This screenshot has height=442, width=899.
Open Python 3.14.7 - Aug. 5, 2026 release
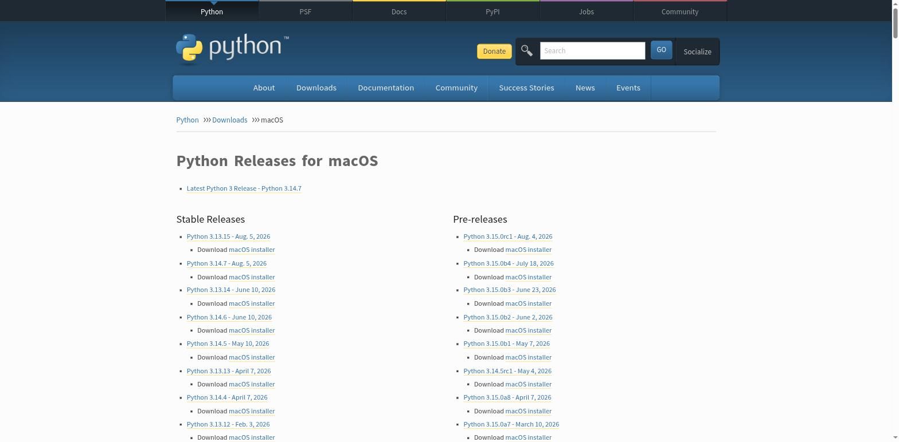(x=226, y=263)
